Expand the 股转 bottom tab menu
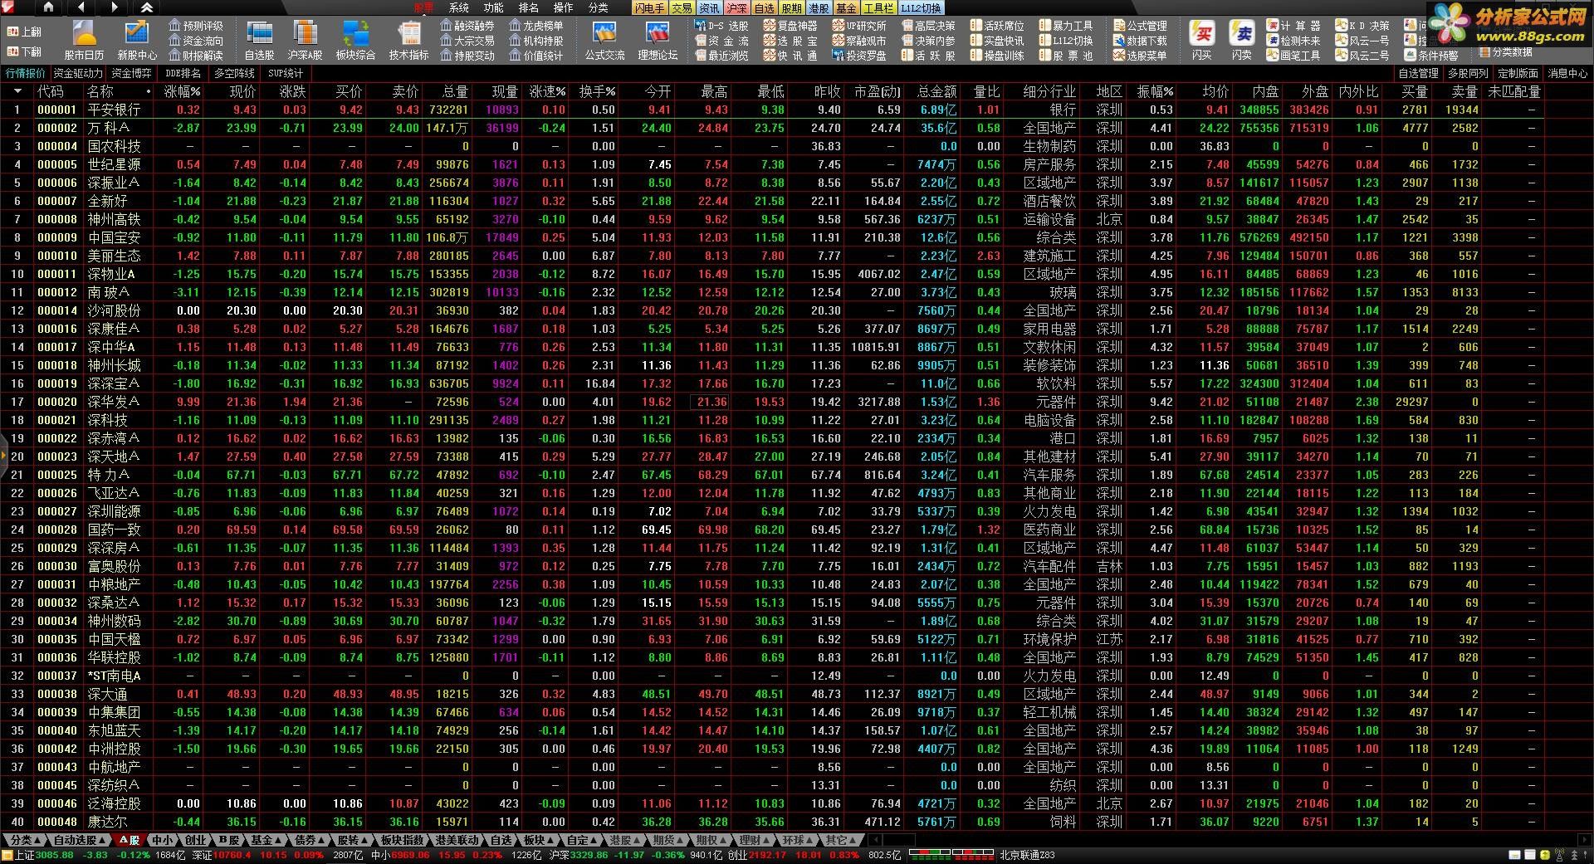The width and height of the screenshot is (1594, 864). (353, 840)
